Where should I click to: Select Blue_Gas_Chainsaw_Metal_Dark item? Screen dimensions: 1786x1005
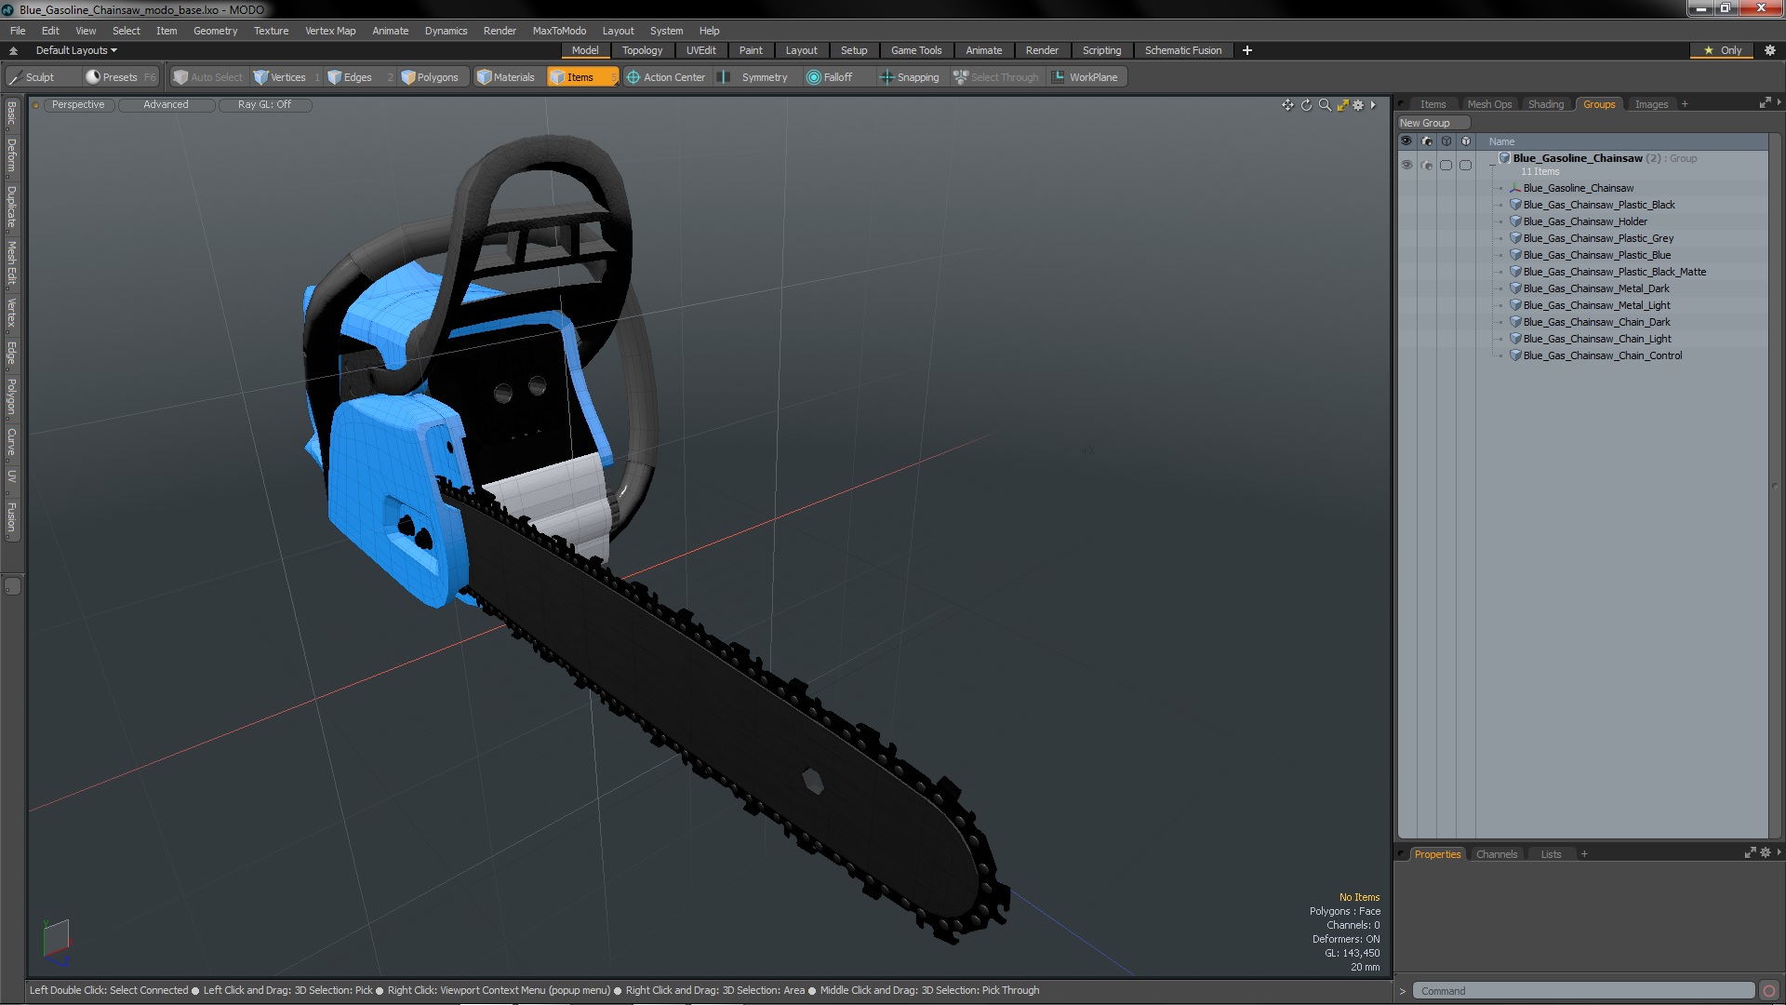point(1596,288)
